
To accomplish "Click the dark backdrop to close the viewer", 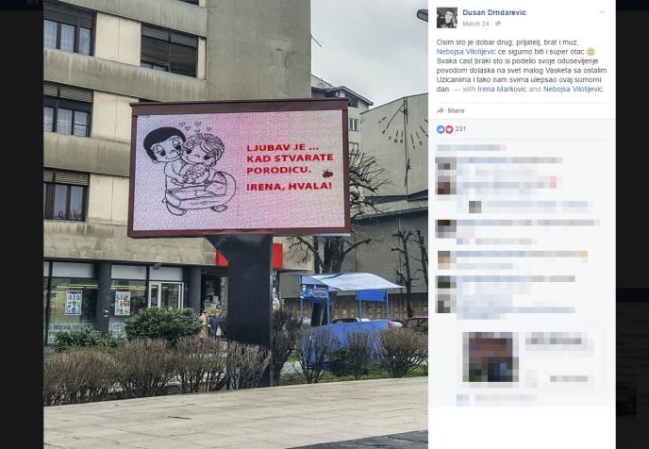I will [x=22, y=224].
